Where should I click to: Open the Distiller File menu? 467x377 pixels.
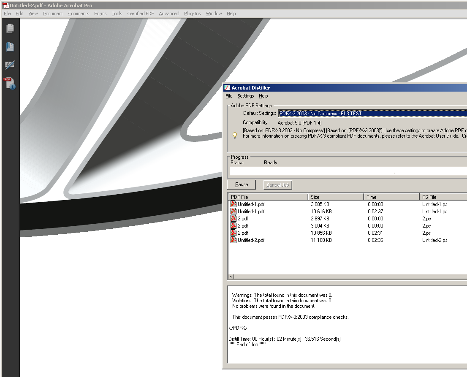click(229, 96)
